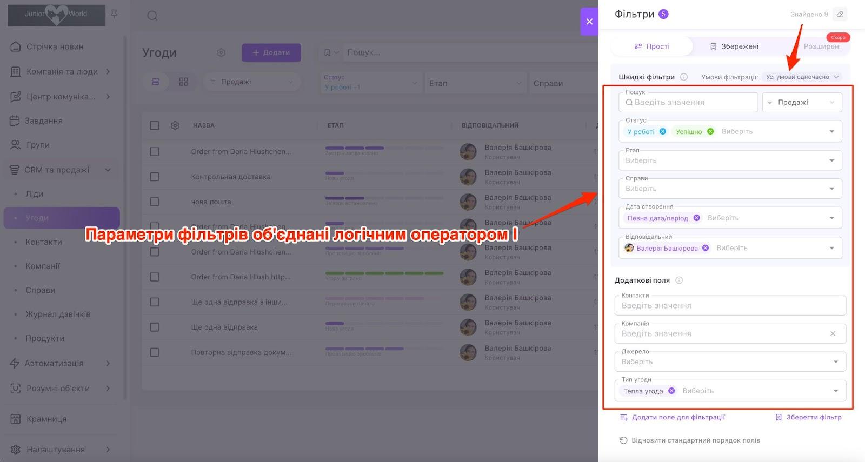Open the Junior World logo home
Screen dimensions: 865x462
(x=56, y=15)
